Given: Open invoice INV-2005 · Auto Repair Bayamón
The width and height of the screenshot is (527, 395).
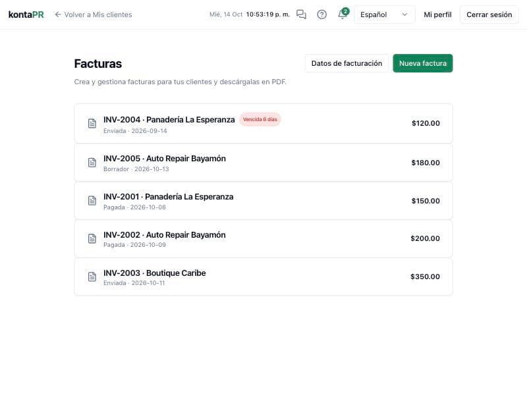Looking at the screenshot, I should coord(263,163).
